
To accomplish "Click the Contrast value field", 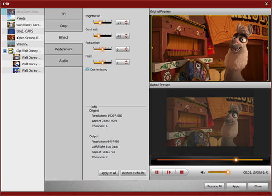I will coord(120,36).
